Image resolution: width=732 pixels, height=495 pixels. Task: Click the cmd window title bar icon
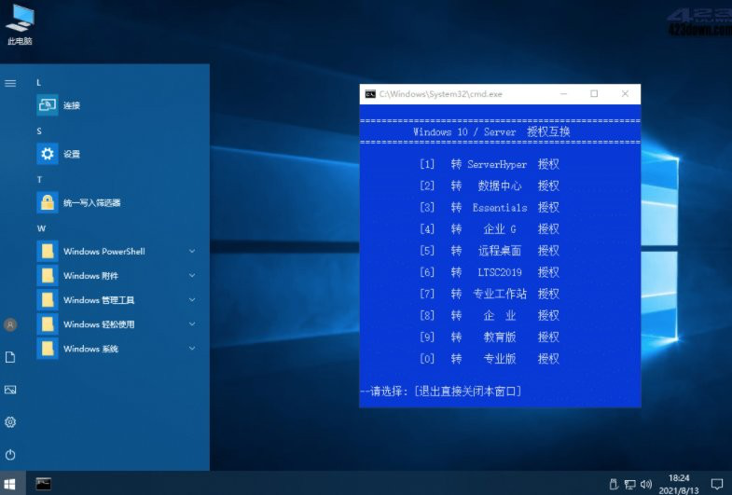coord(370,94)
